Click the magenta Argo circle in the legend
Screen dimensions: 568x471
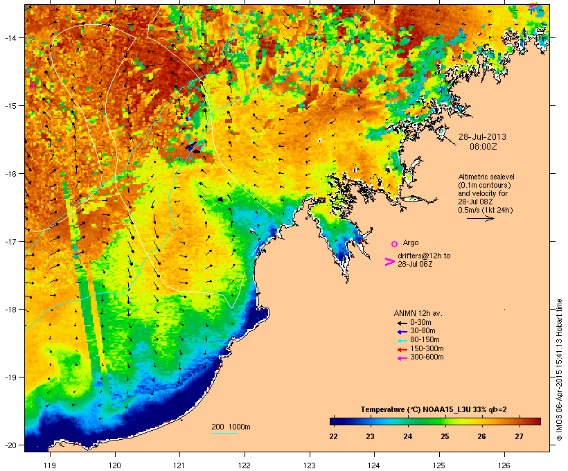(x=395, y=244)
